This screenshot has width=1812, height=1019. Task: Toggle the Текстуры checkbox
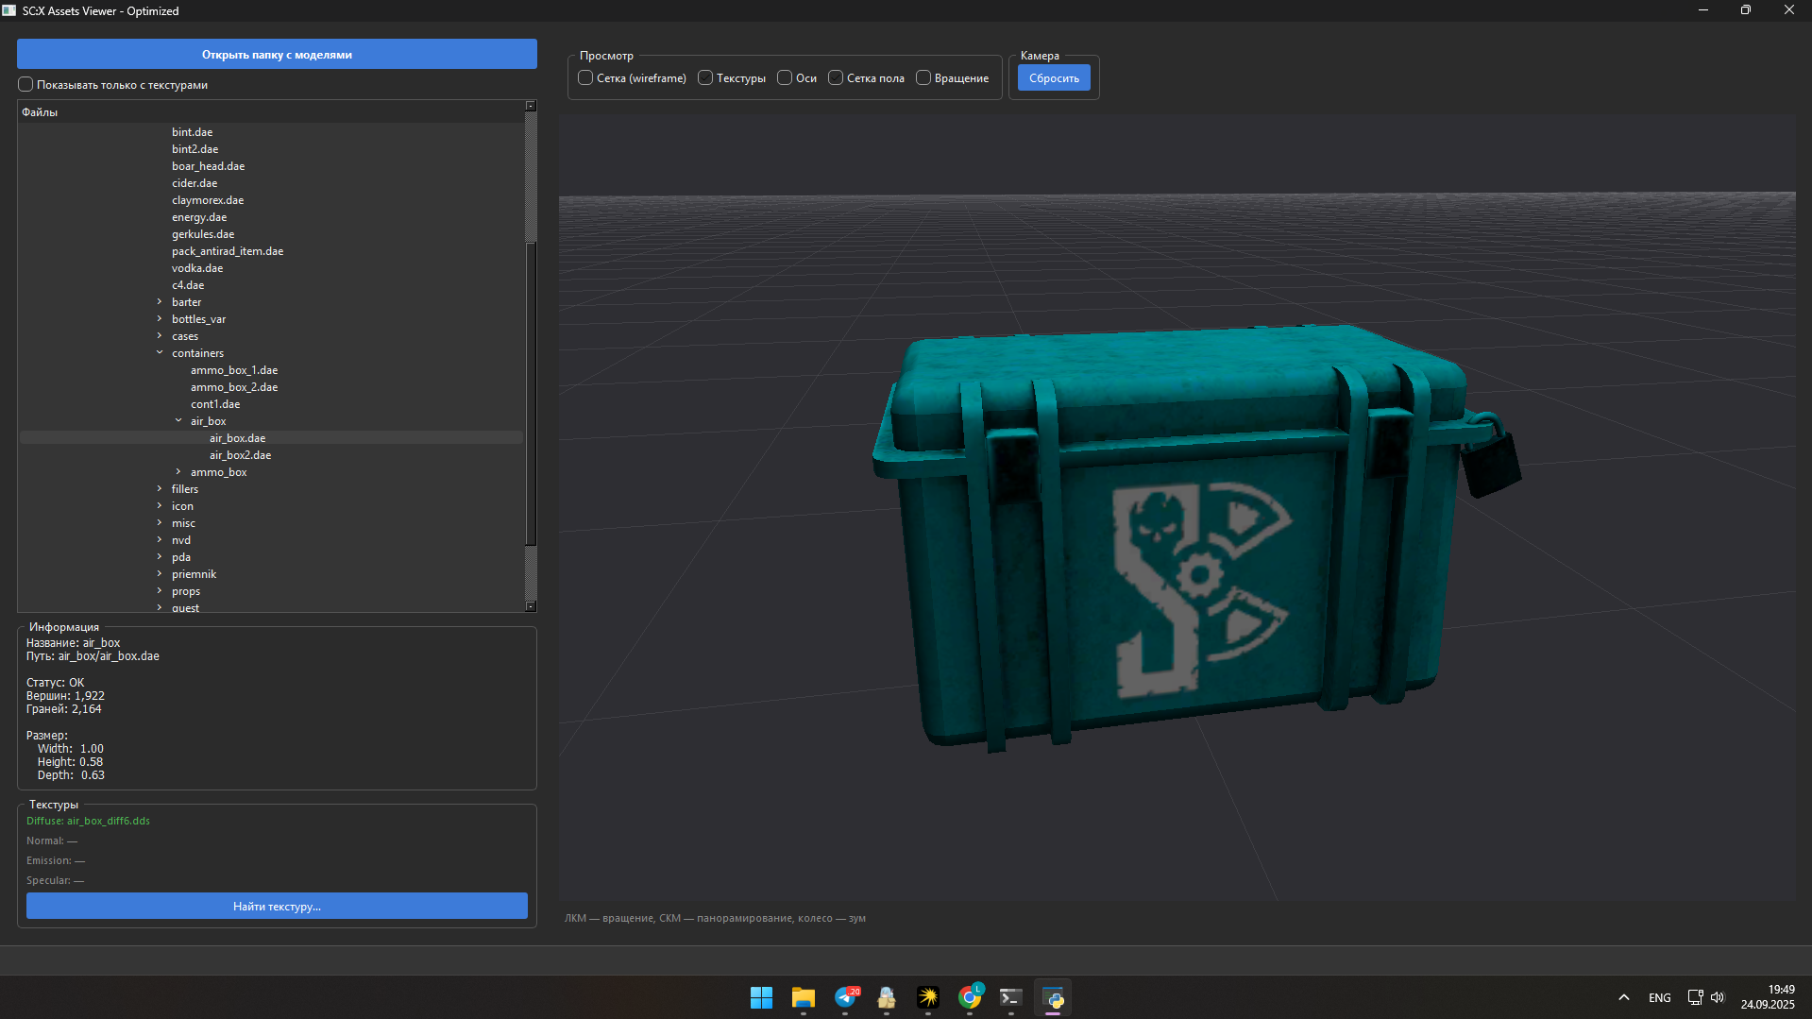click(705, 78)
